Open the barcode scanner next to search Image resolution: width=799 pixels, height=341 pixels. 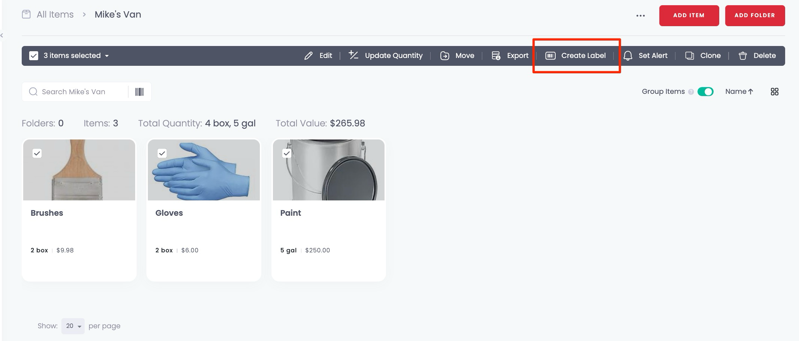click(139, 92)
